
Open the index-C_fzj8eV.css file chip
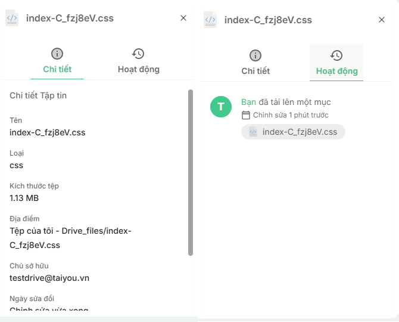[293, 132]
